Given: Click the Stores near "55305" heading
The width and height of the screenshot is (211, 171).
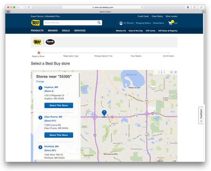Looking at the screenshot, I should coord(54,77).
